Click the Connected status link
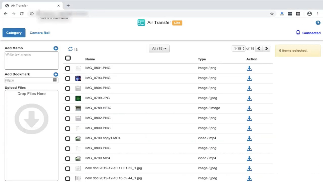Image resolution: width=323 pixels, height=182 pixels. tap(311, 33)
